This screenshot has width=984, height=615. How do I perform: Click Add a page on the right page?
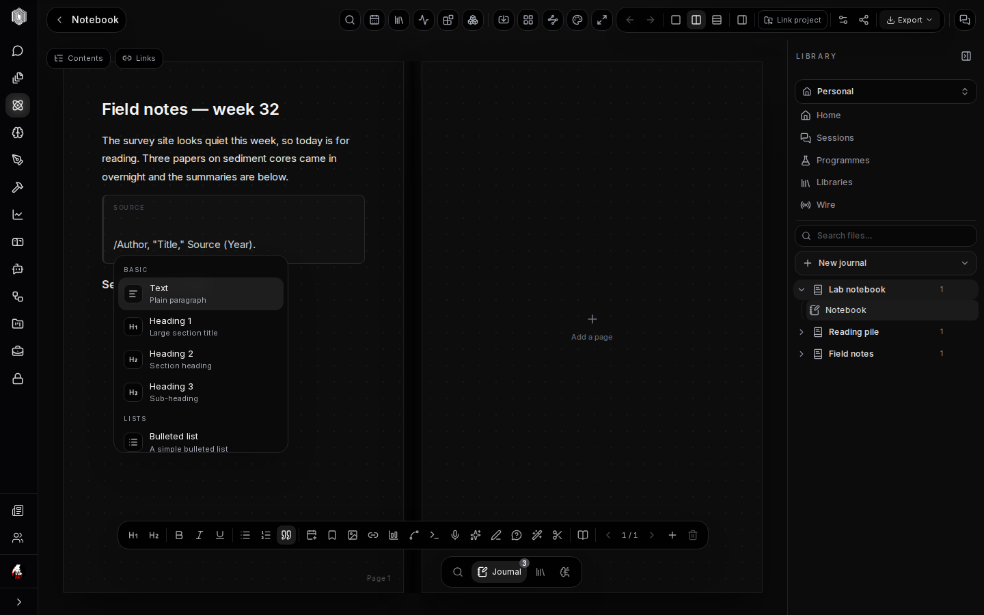click(592, 327)
